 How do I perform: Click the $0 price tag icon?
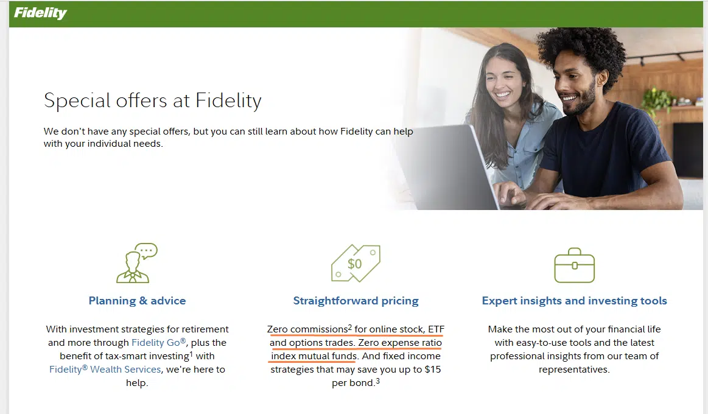point(356,263)
